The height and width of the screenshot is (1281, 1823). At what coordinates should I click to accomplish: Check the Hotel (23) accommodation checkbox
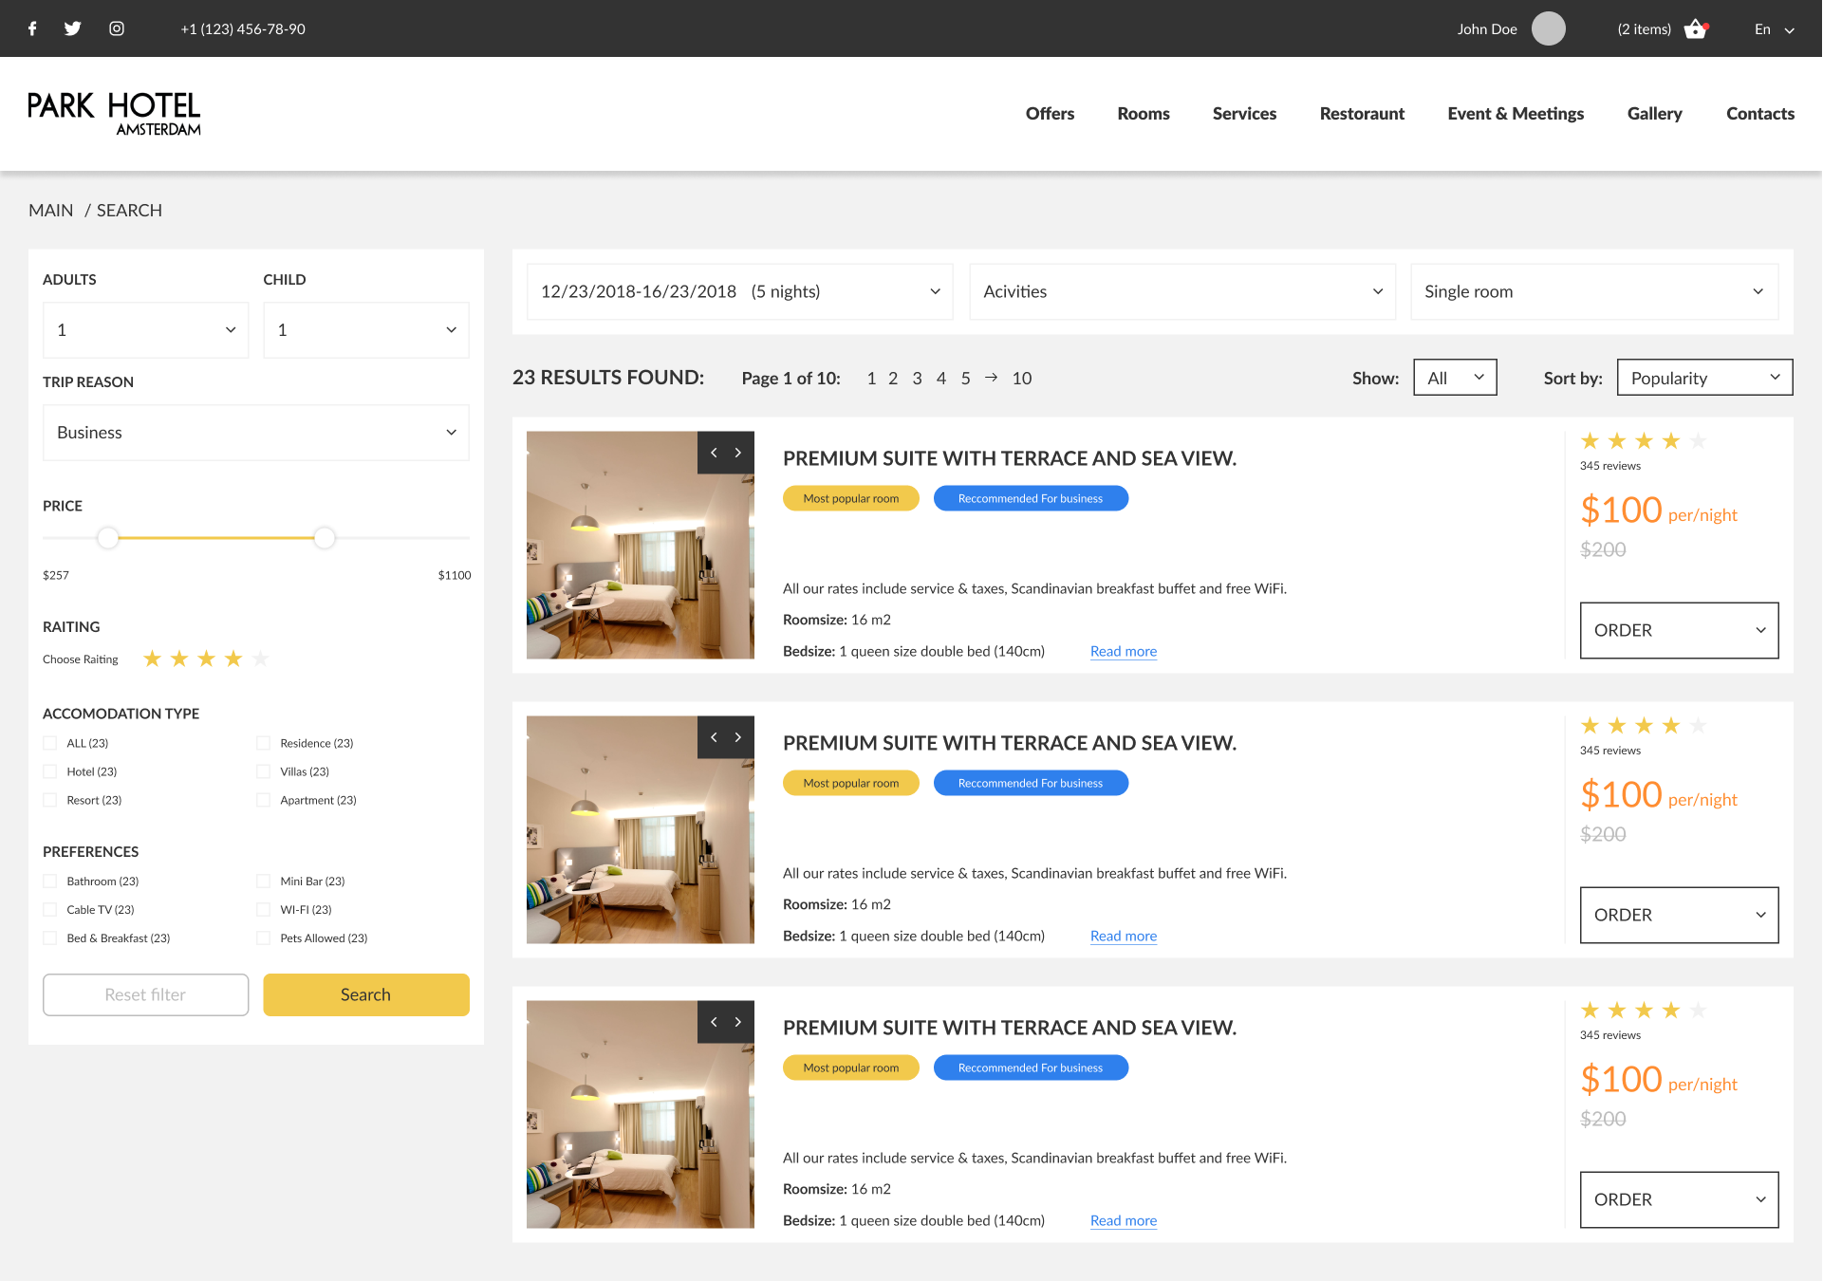tap(50, 771)
